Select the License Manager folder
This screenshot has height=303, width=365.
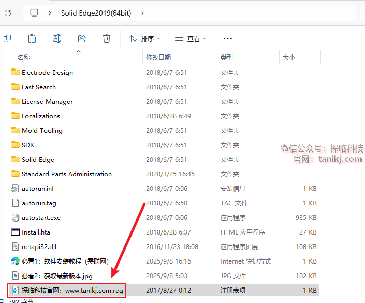47,102
